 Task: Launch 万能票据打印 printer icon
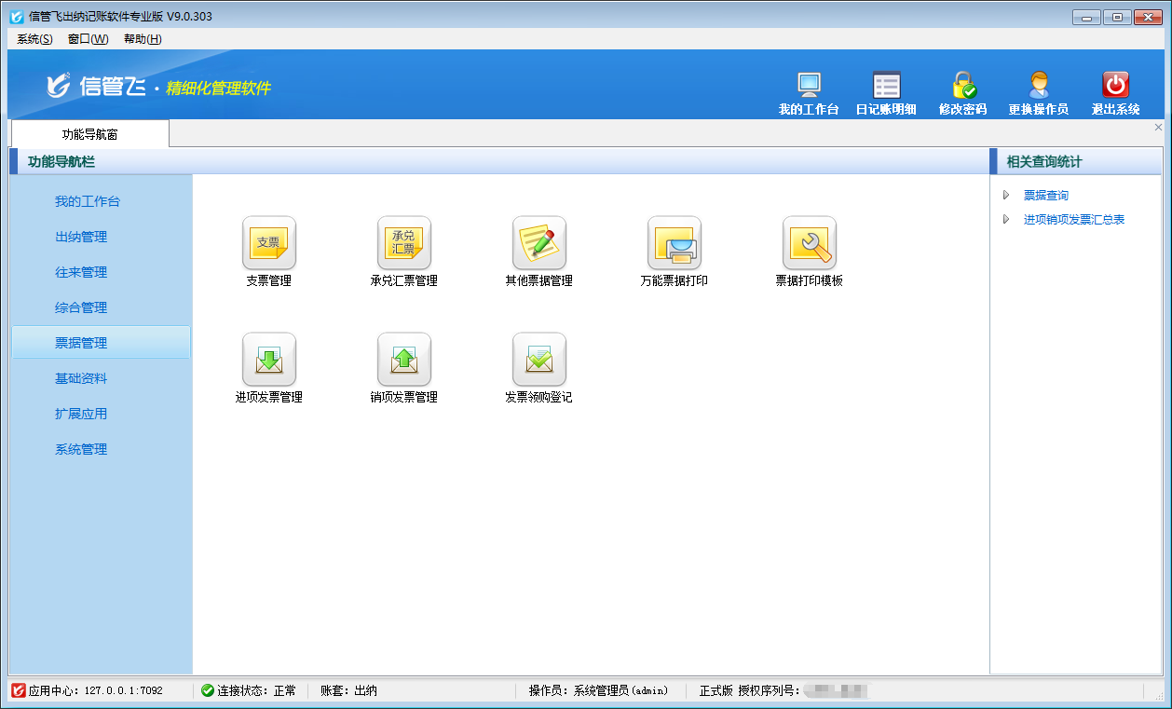pos(674,243)
